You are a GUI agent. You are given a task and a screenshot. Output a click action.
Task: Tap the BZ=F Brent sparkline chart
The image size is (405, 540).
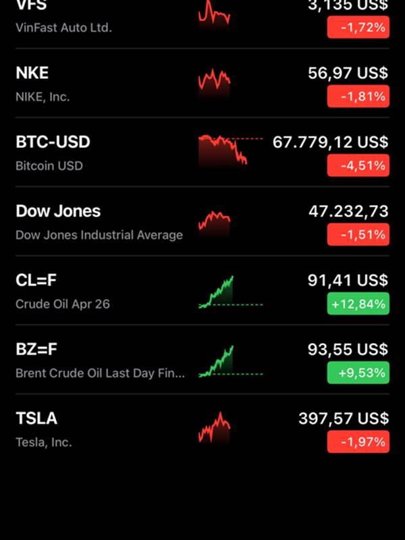pos(217,361)
